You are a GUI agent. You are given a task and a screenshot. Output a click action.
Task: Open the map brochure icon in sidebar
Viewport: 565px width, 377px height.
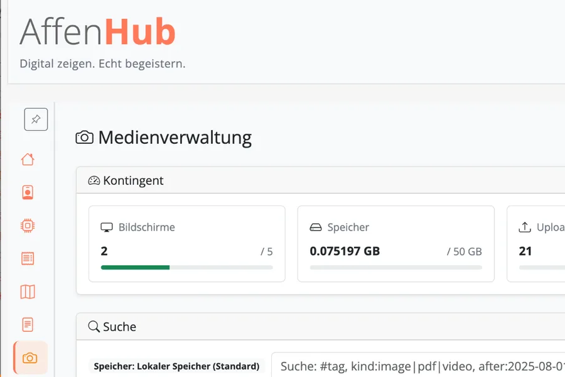(x=28, y=292)
